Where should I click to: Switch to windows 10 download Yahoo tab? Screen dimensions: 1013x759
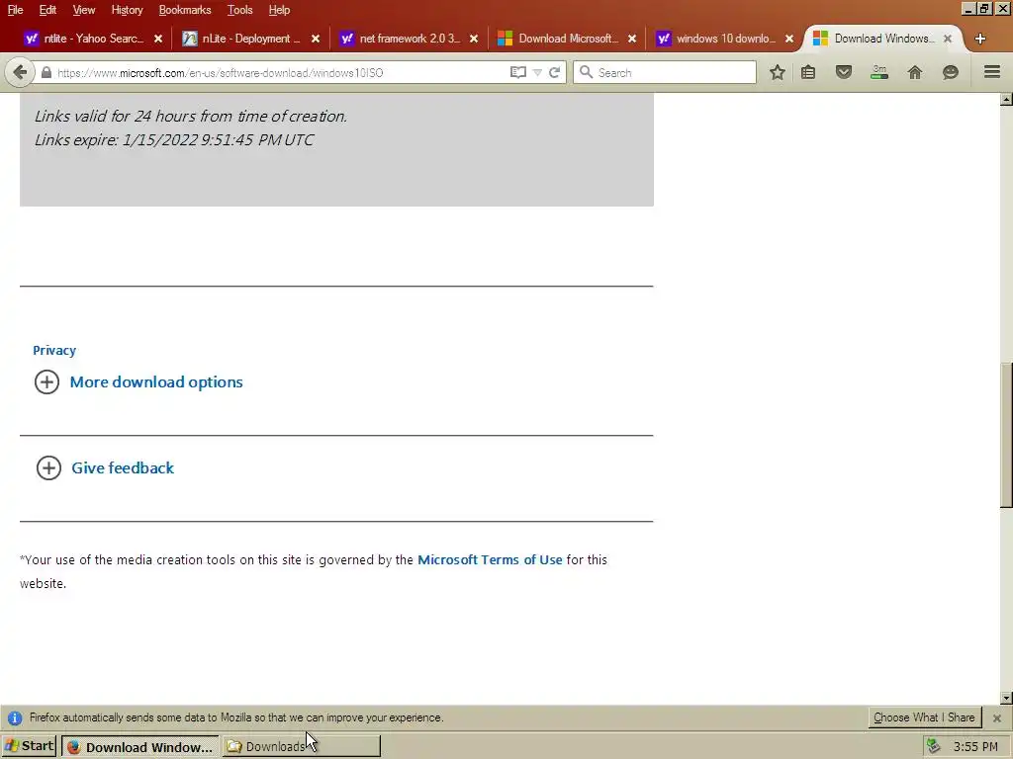coord(725,39)
